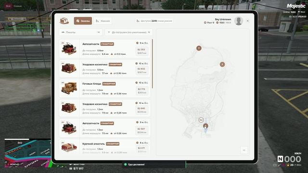Click the Крепкий алкоголь pallet thumbnail
The width and height of the screenshot is (308, 173).
pos(69,147)
